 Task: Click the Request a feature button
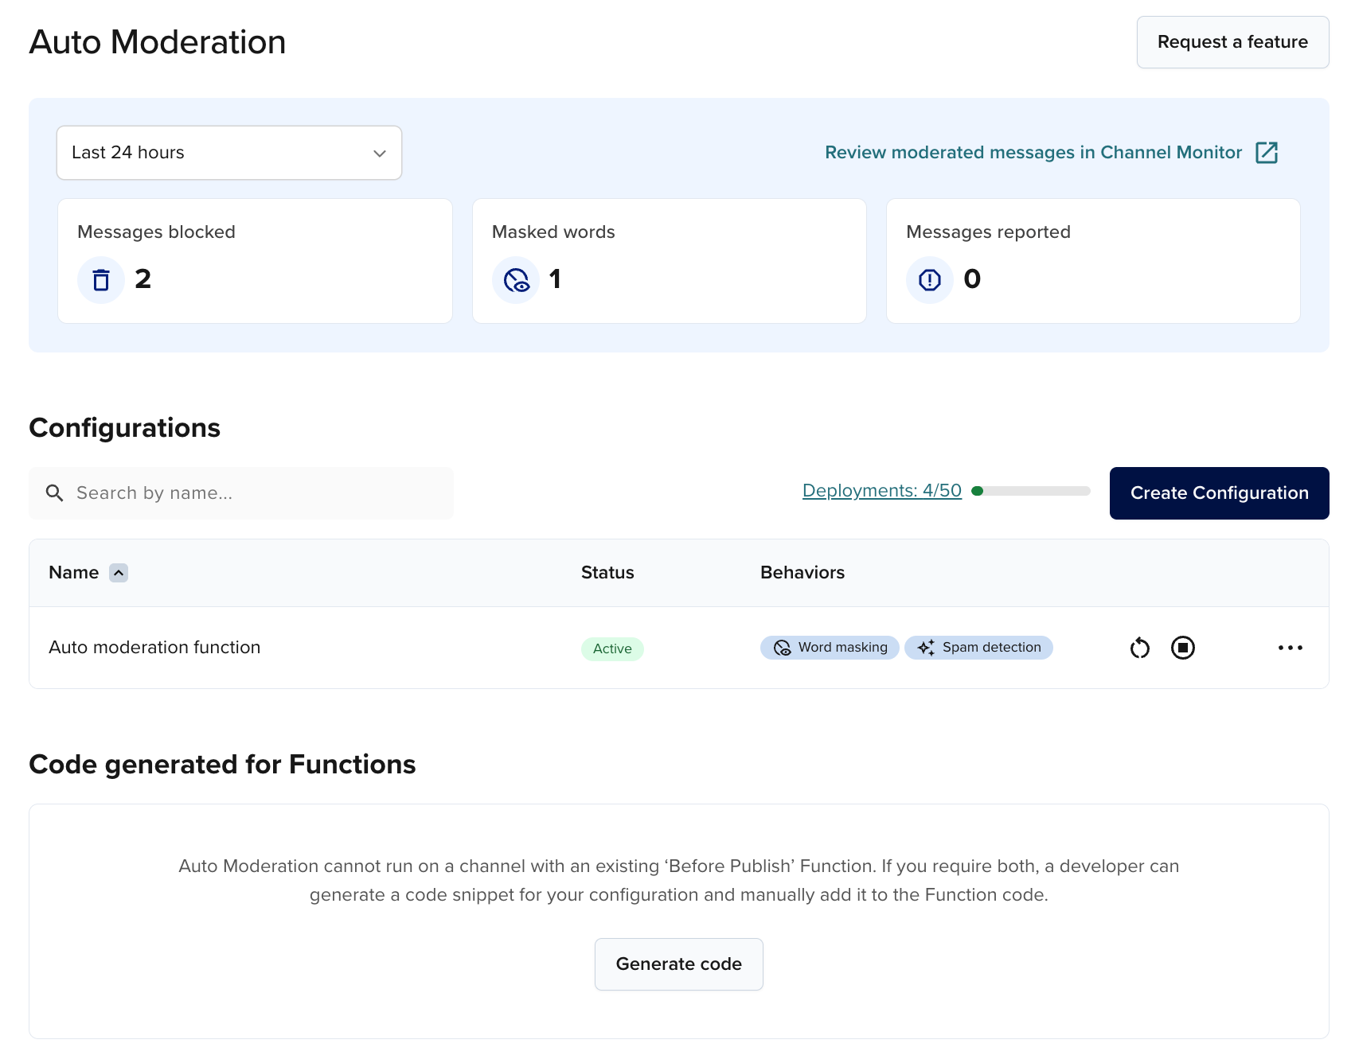pyautogui.click(x=1232, y=42)
